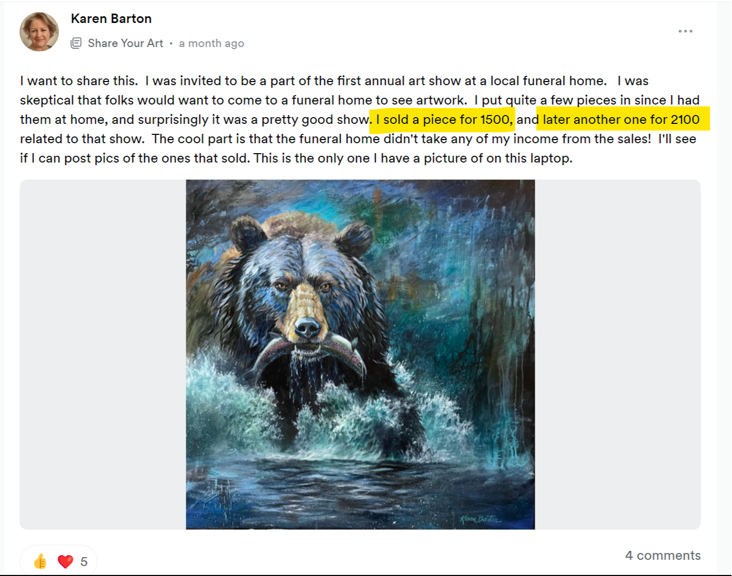732x576 pixels.
Task: Click the sentence 'I want to share this.'
Action: (79, 81)
